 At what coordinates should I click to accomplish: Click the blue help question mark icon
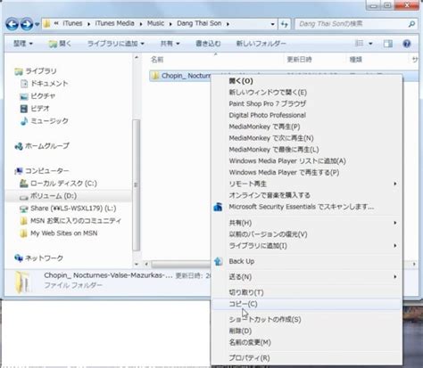[x=407, y=44]
